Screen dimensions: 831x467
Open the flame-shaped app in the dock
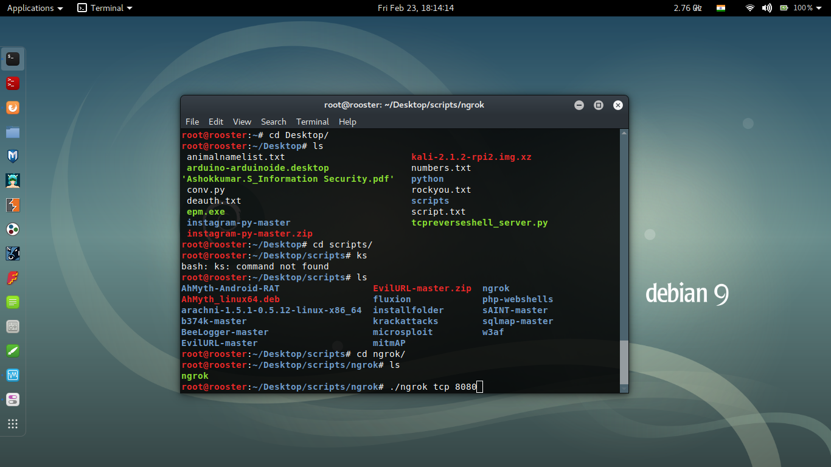click(13, 278)
